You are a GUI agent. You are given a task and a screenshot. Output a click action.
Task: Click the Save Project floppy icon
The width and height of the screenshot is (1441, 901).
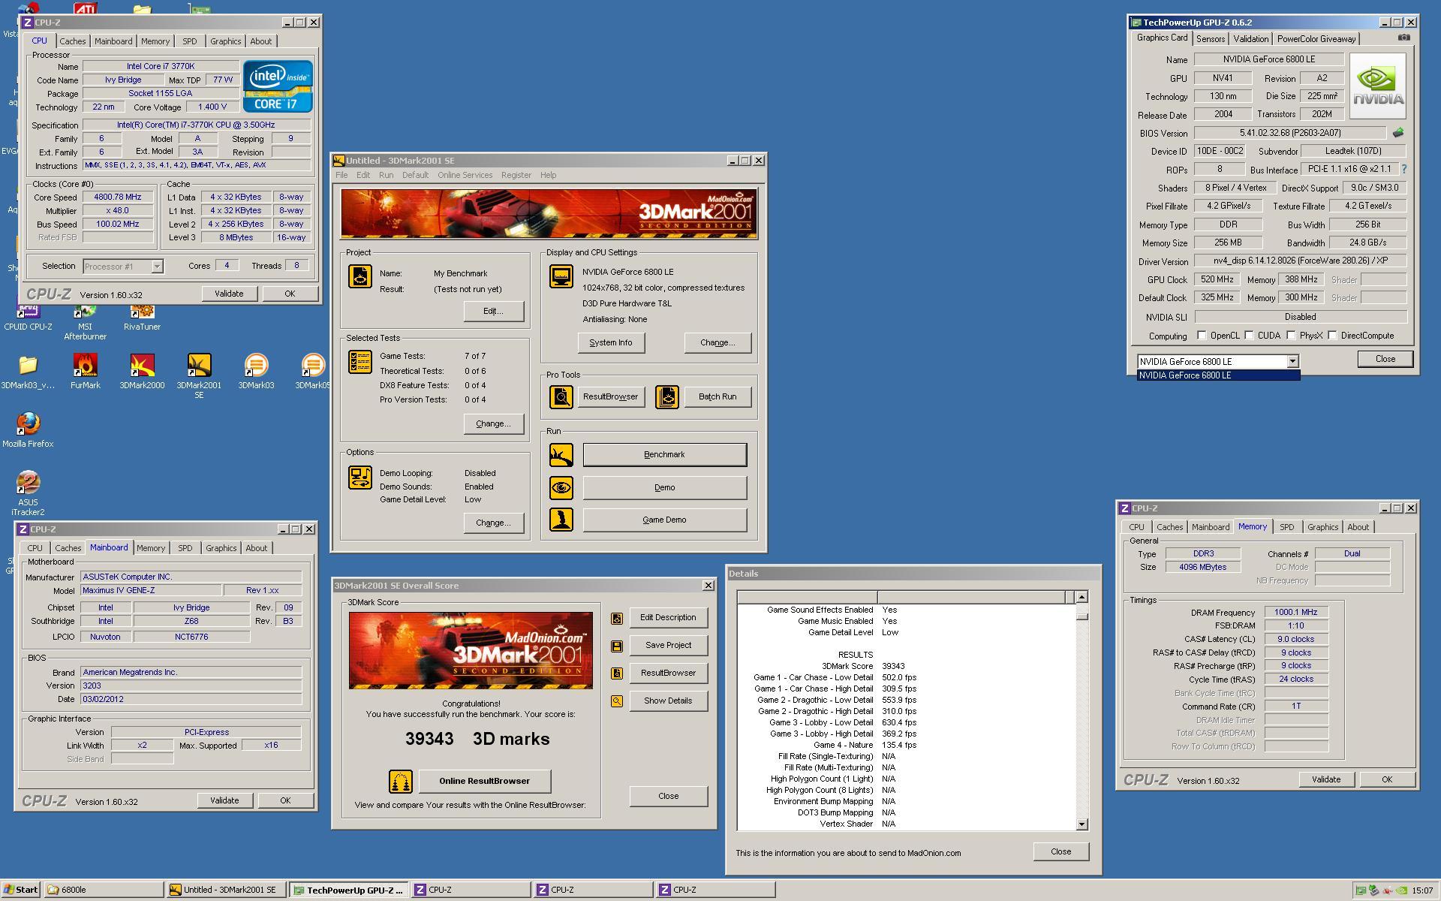point(616,646)
